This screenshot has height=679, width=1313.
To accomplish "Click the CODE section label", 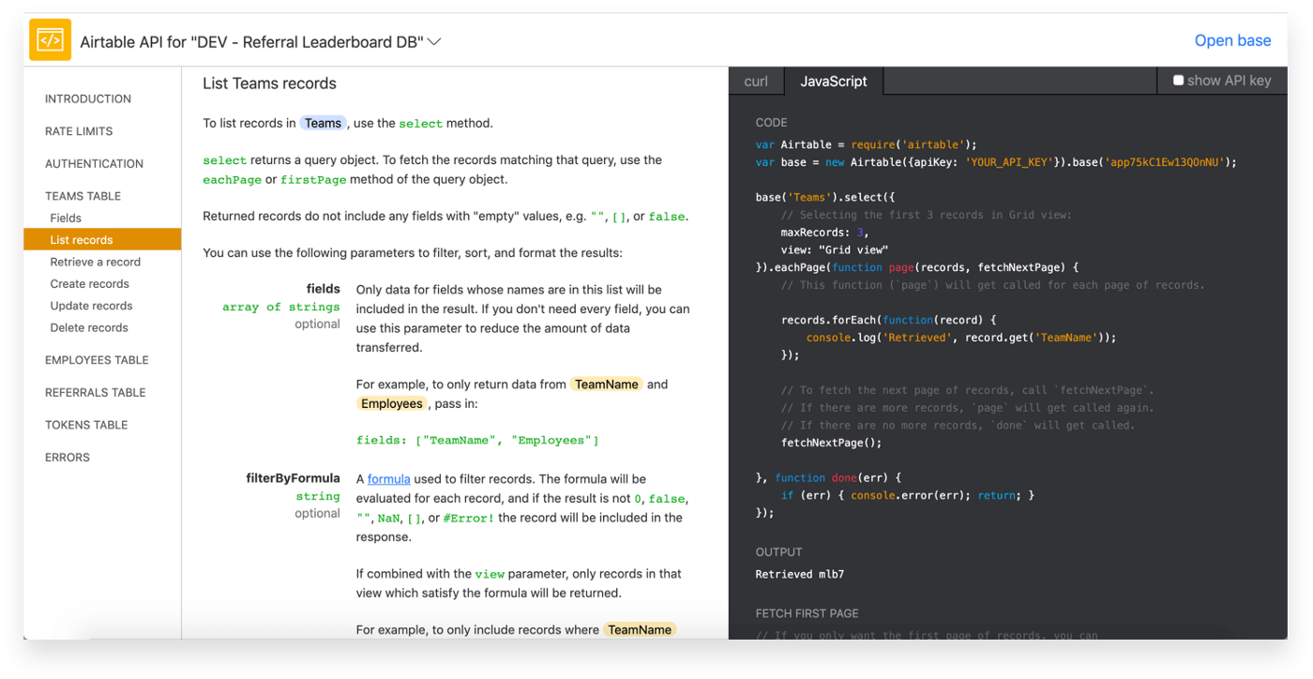I will click(x=772, y=123).
